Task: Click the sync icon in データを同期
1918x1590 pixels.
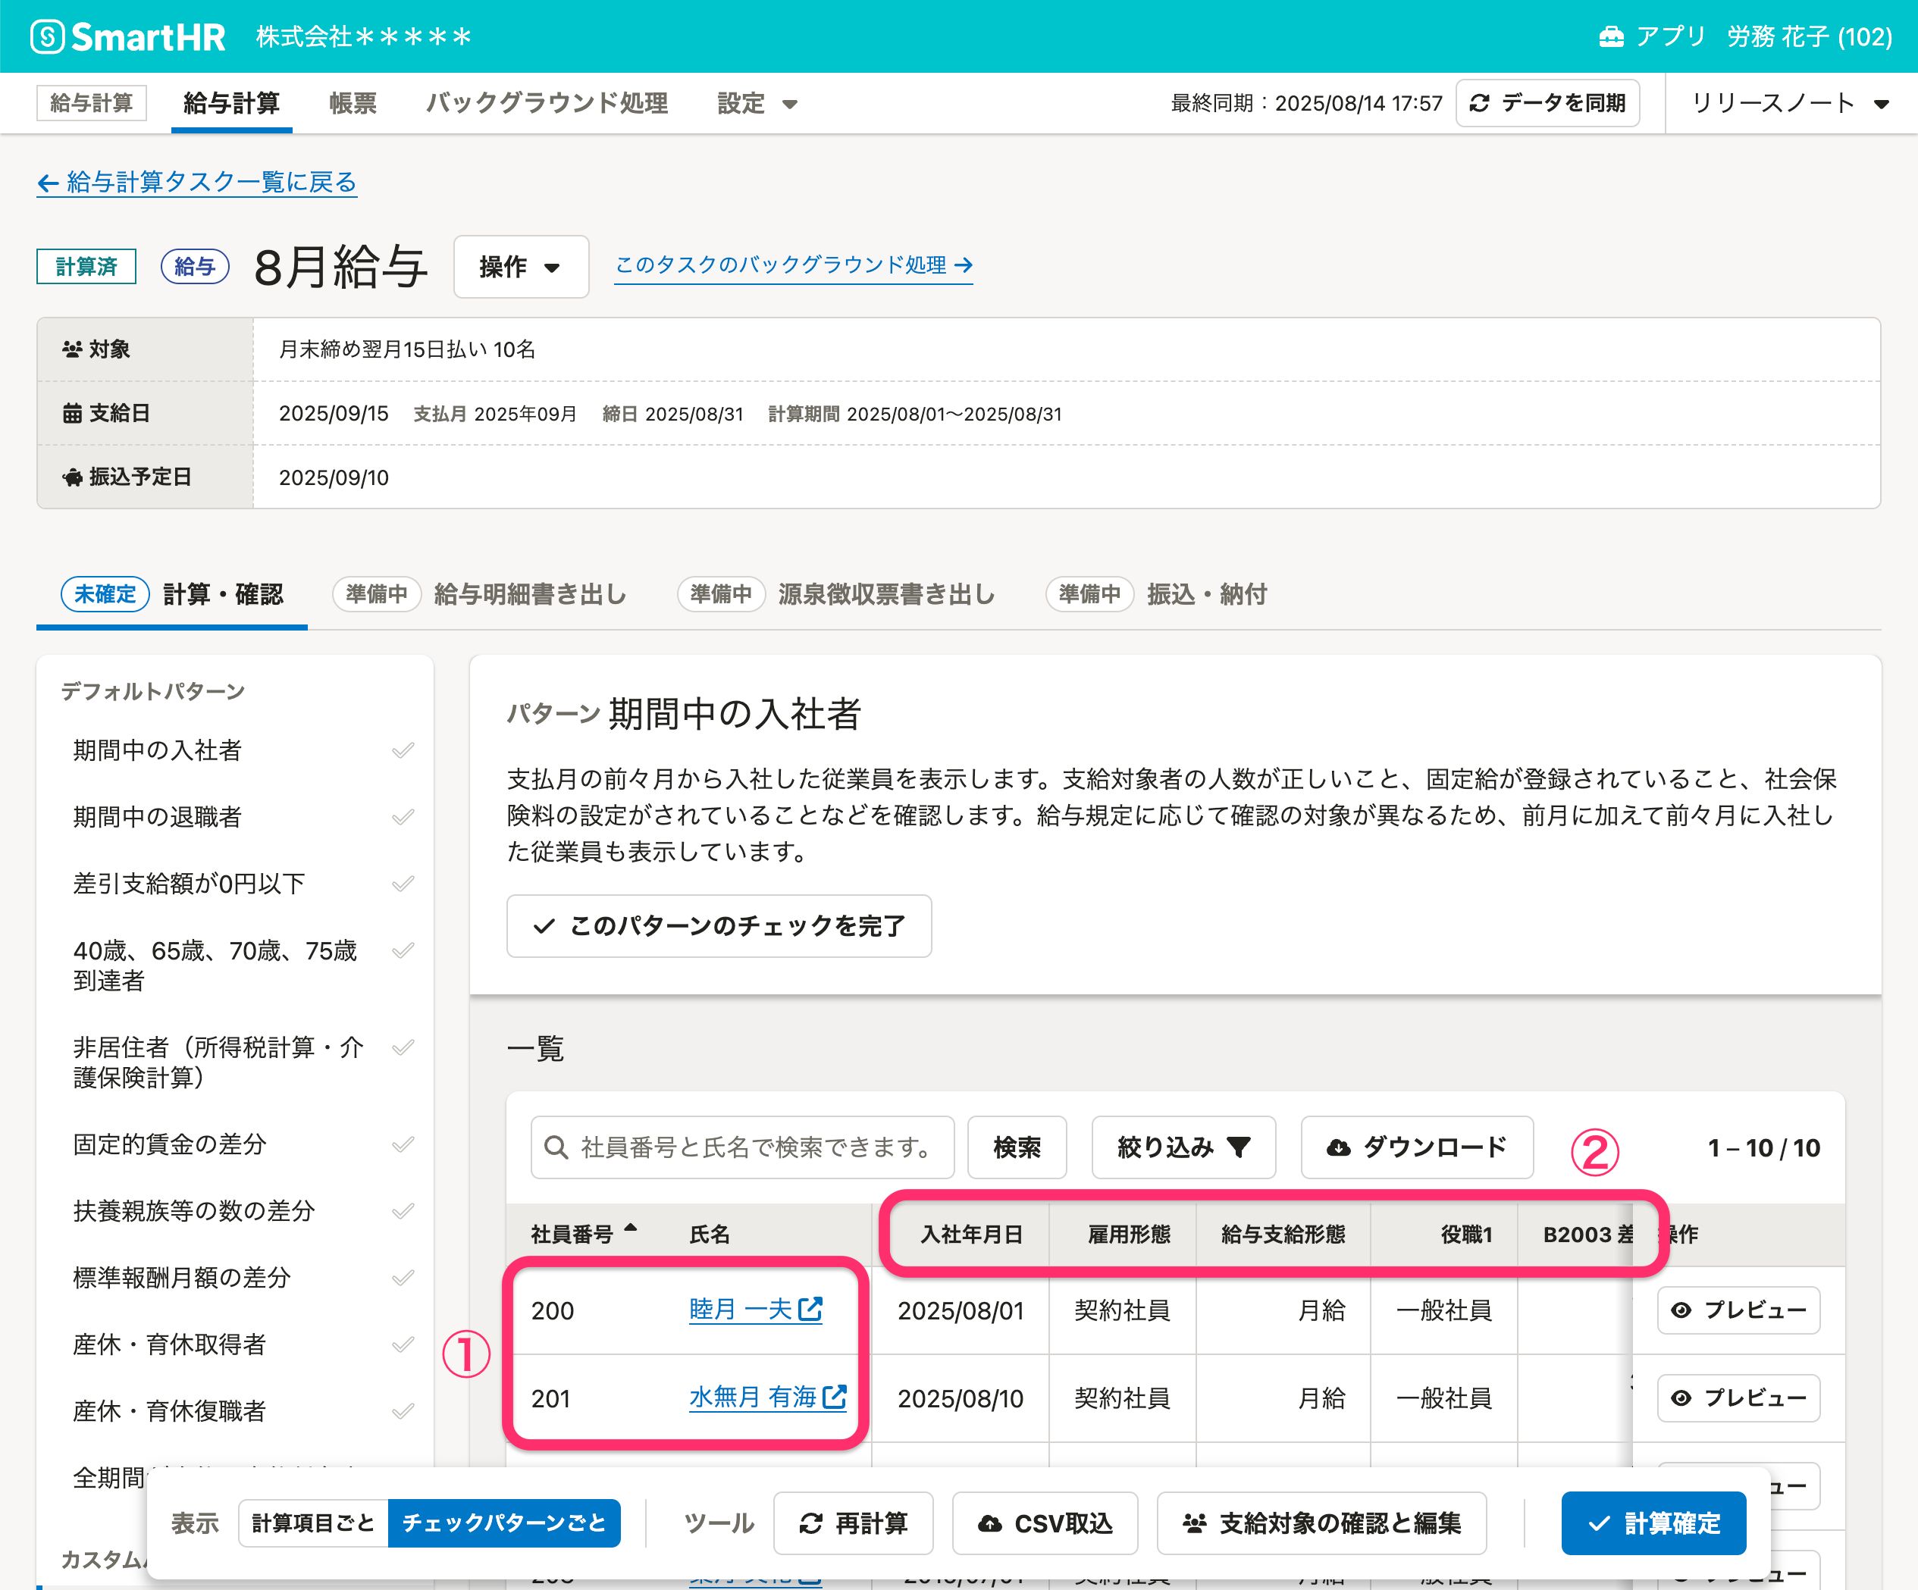Action: point(1480,103)
